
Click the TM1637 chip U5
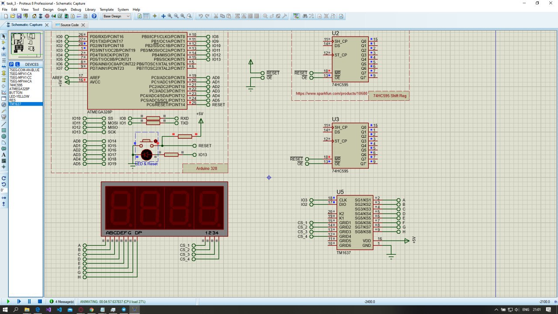[x=355, y=222]
